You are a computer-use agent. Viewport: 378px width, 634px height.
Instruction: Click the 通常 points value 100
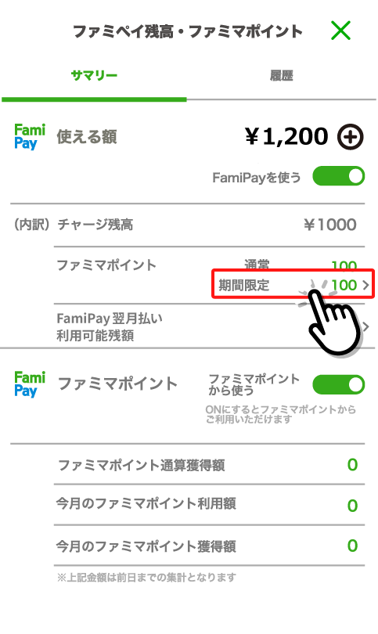coord(344,265)
